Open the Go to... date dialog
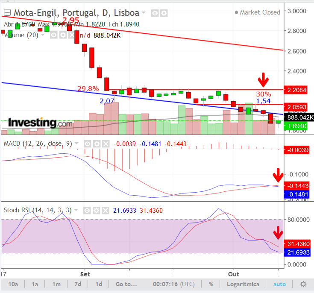 tap(126, 284)
